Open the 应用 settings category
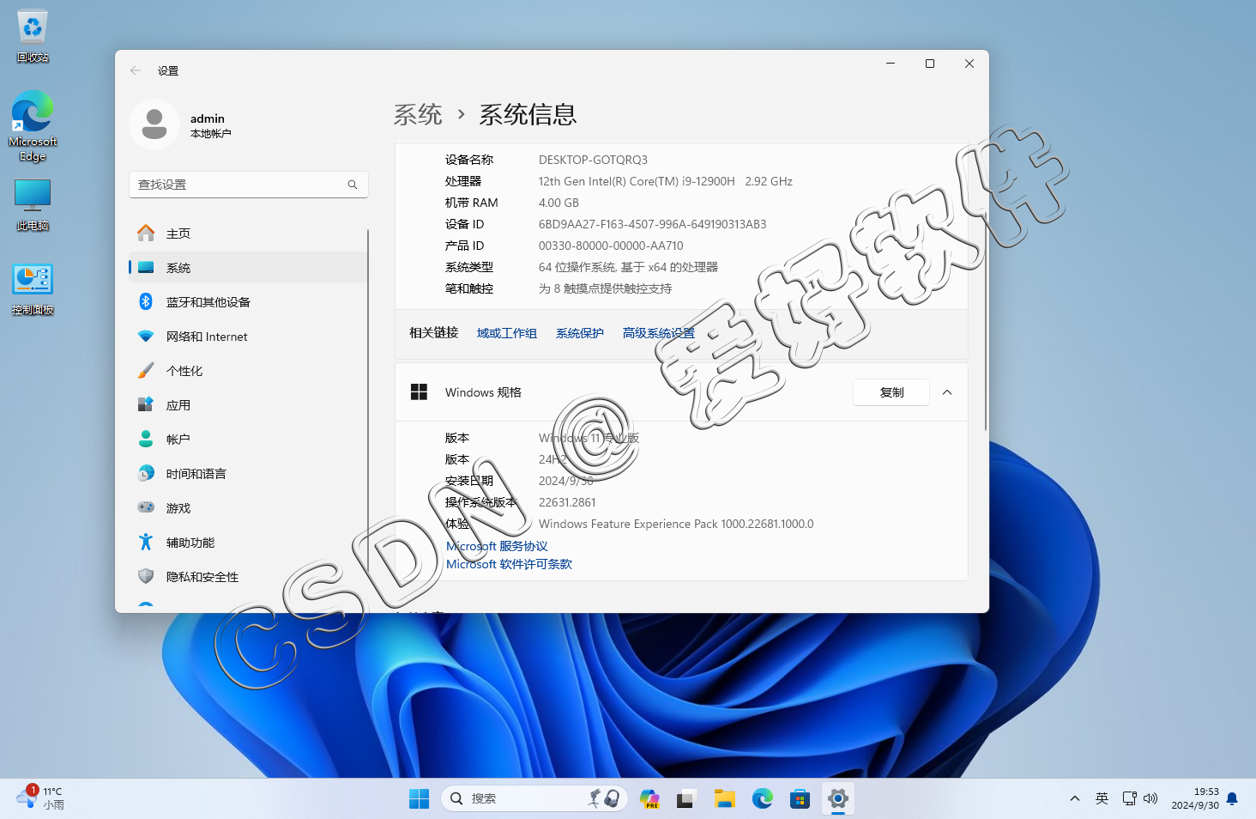 coord(248,404)
